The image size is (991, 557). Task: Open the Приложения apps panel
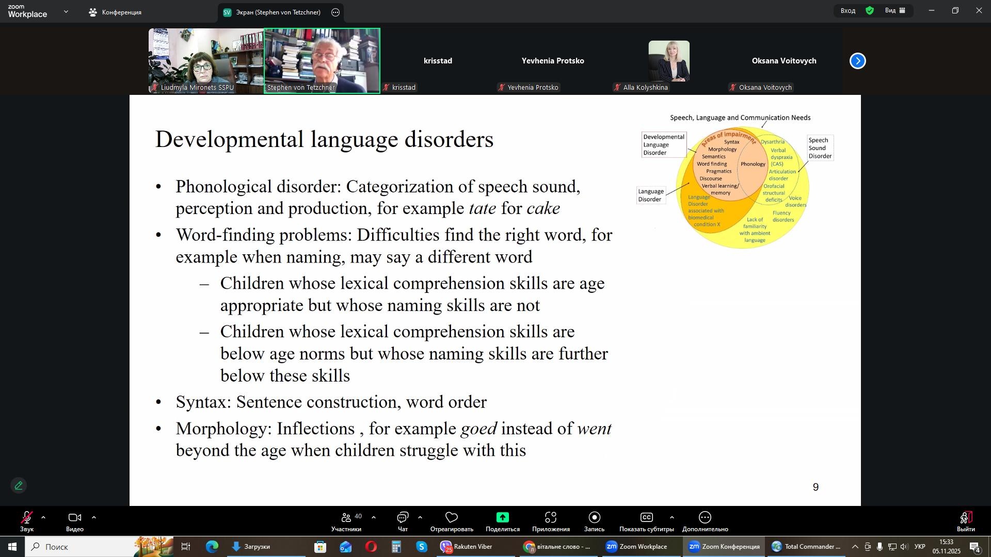(x=551, y=521)
